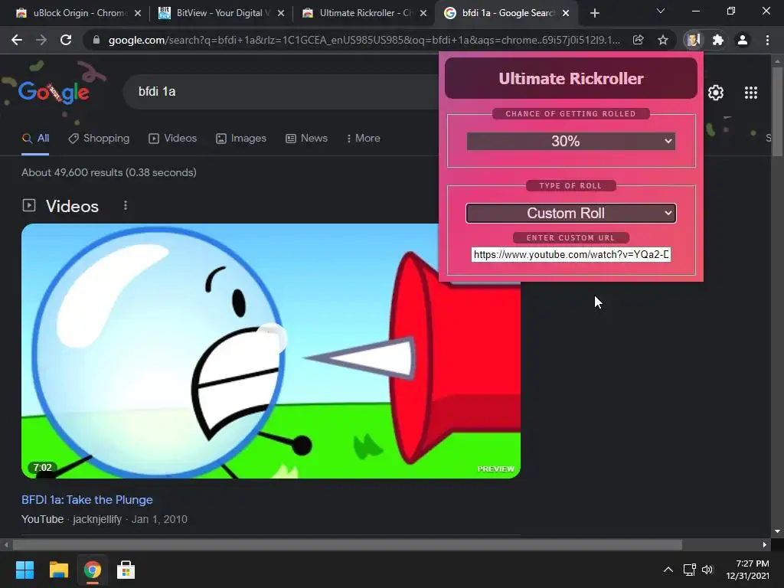Click the scroll down arrow
The width and height of the screenshot is (784, 588).
777,531
